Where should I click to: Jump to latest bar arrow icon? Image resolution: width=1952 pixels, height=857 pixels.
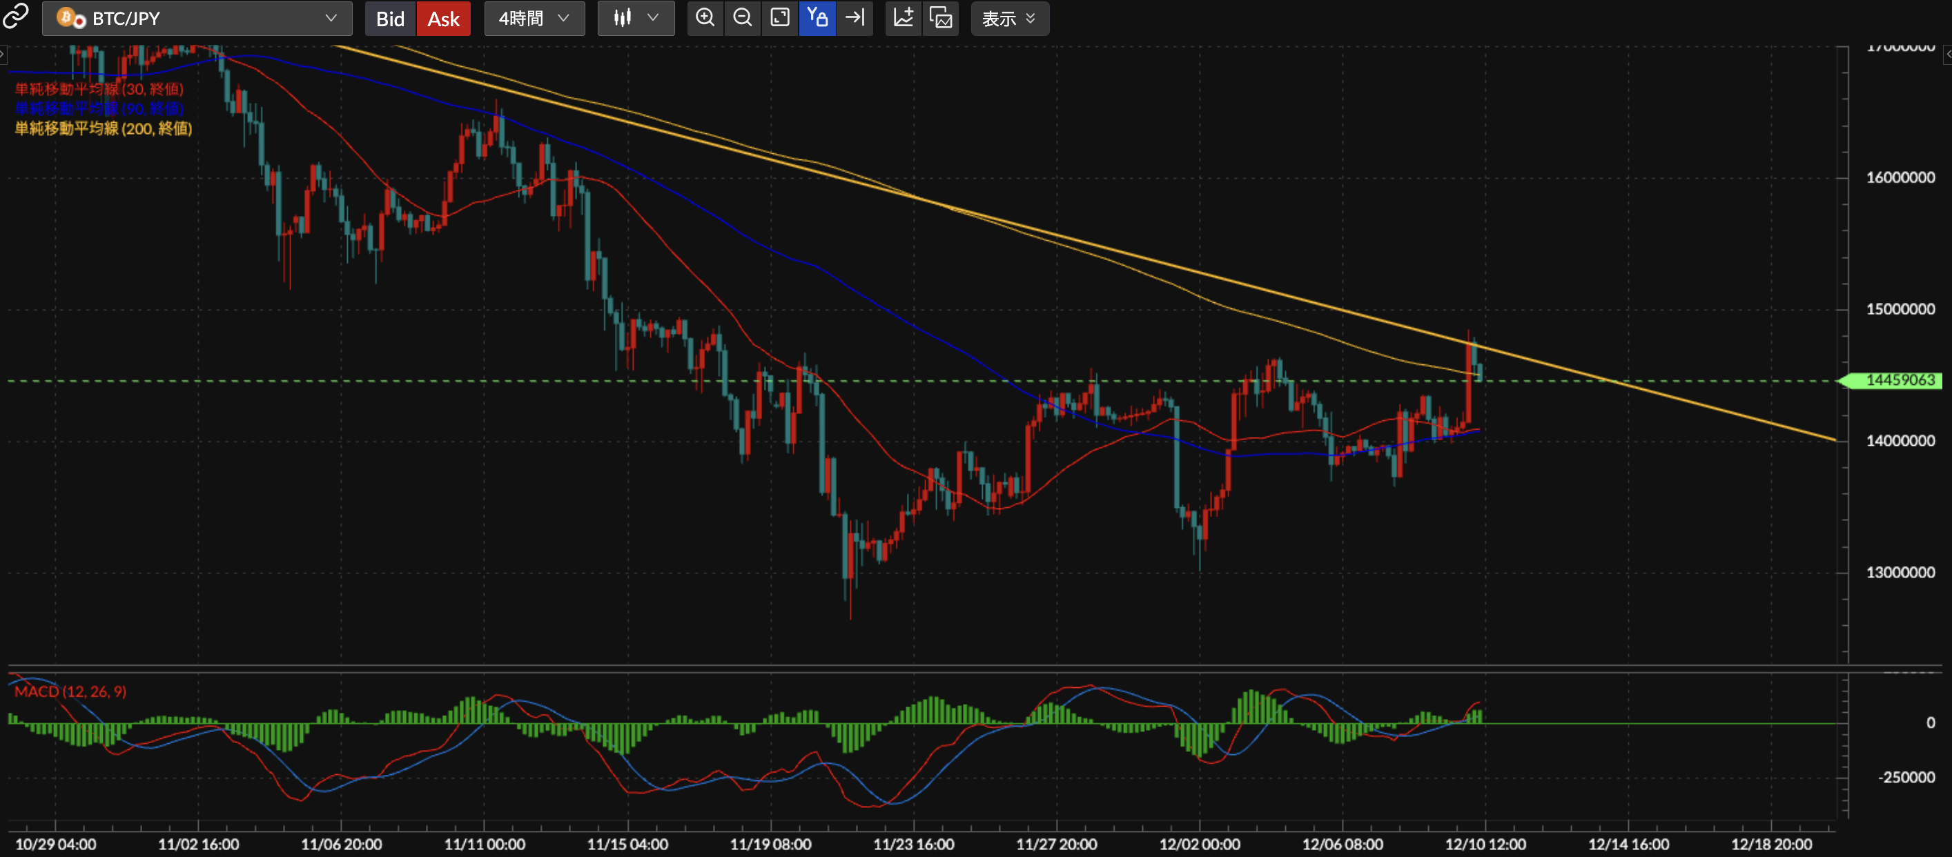855,18
